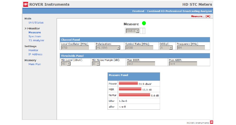Screen dimensions: 236x125
Task: Open the DVB-S standard dropdown
Action: pyautogui.click(x=132, y=31)
